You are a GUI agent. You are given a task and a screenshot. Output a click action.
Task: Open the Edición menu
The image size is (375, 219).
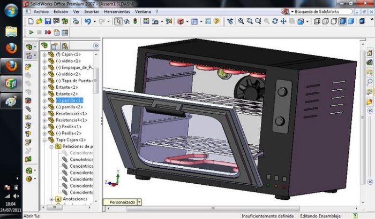[x=61, y=11]
